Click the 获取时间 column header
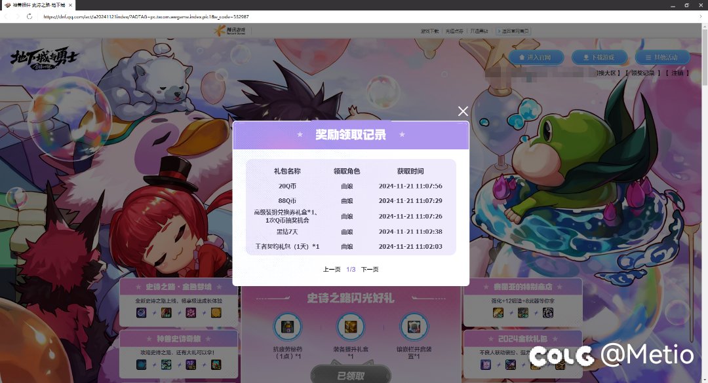Viewport: 708px width, 383px height. [410, 171]
